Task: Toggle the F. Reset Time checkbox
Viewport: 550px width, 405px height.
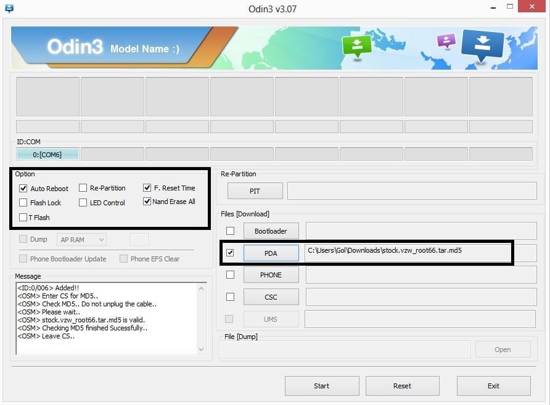Action: (x=147, y=188)
